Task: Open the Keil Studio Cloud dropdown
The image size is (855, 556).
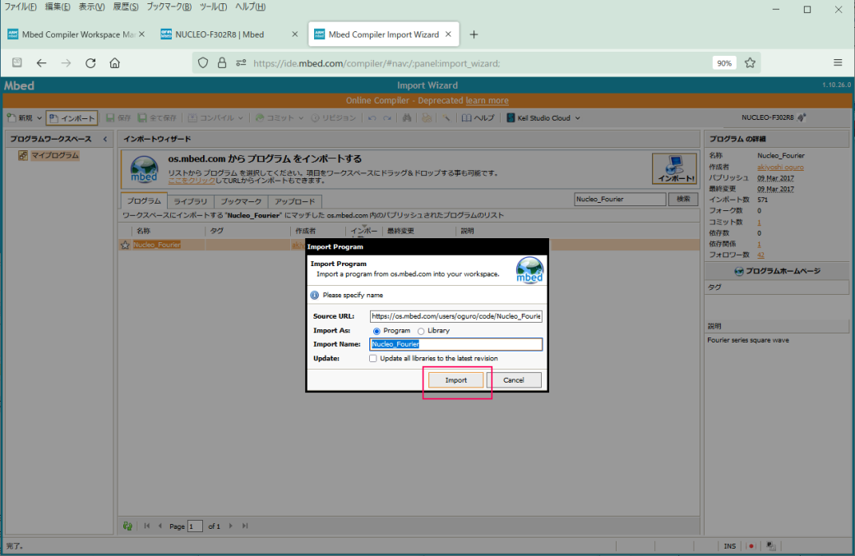Action: click(x=543, y=117)
